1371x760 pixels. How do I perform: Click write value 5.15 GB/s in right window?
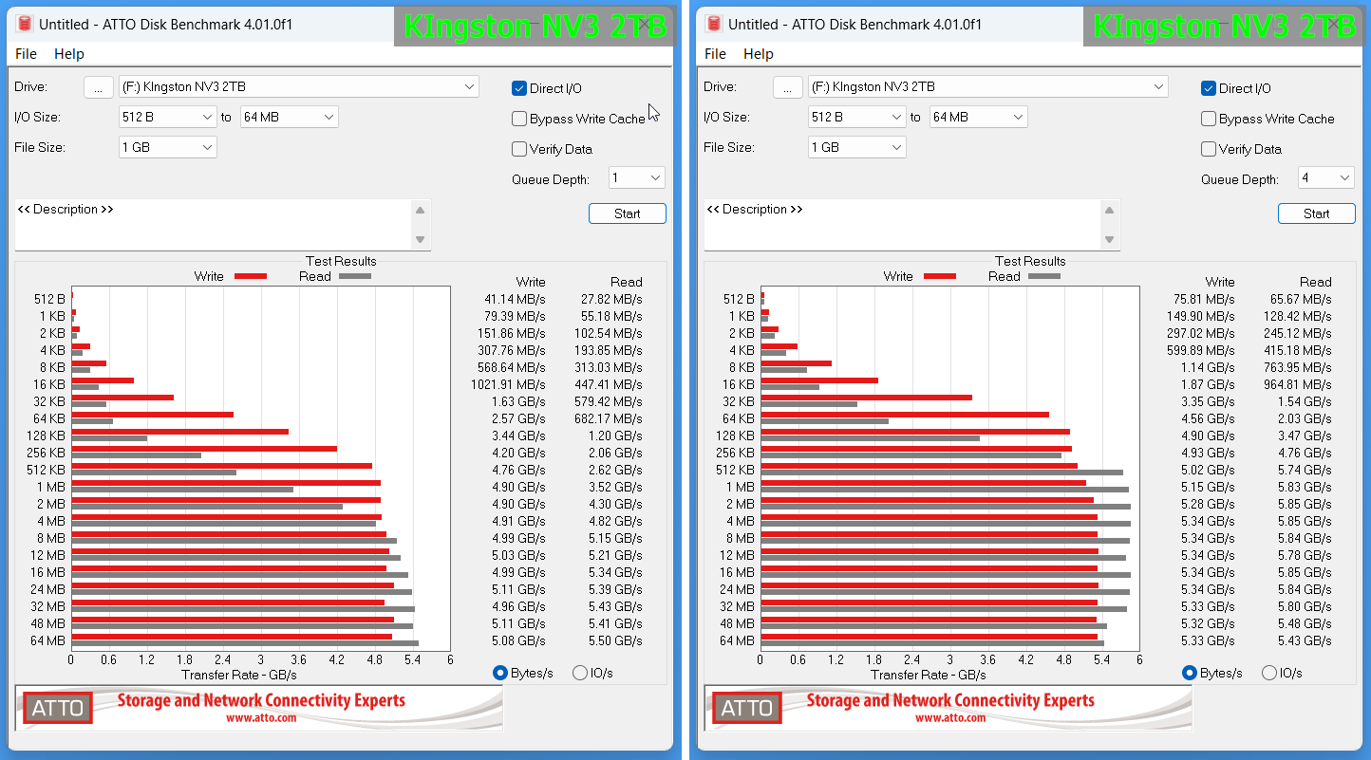tap(1208, 487)
